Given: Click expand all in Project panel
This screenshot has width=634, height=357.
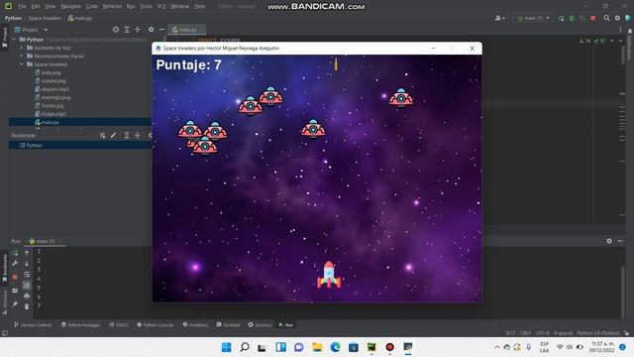Looking at the screenshot, I should (127, 30).
